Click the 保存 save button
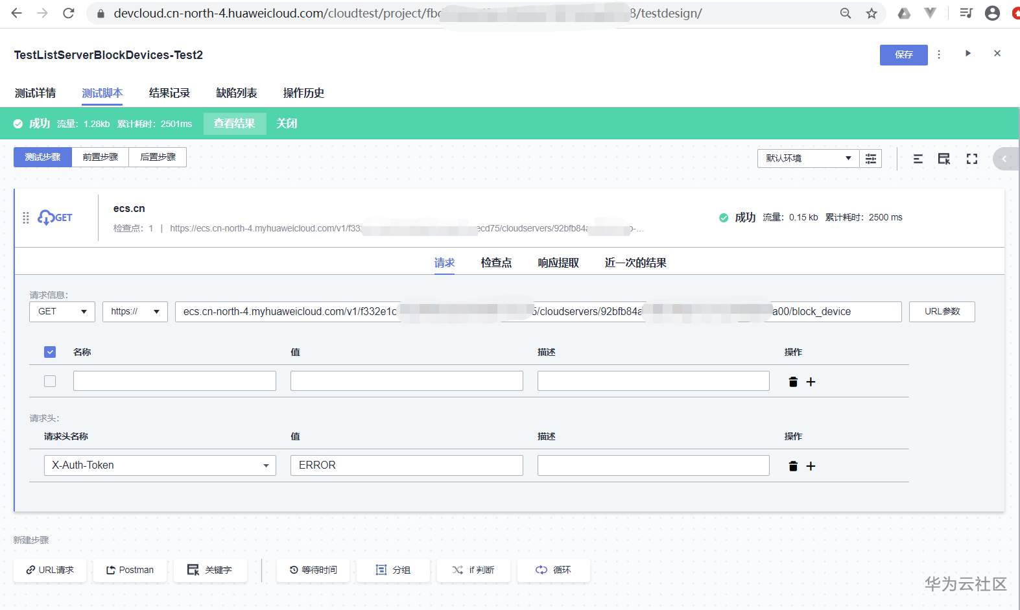The image size is (1020, 610). [x=904, y=55]
